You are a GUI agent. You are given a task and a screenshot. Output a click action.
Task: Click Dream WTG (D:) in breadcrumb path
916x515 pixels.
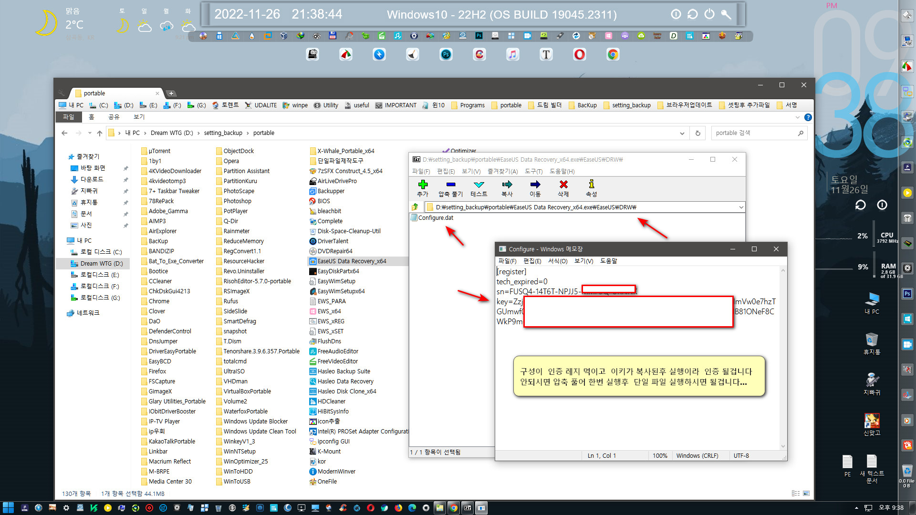click(x=172, y=133)
